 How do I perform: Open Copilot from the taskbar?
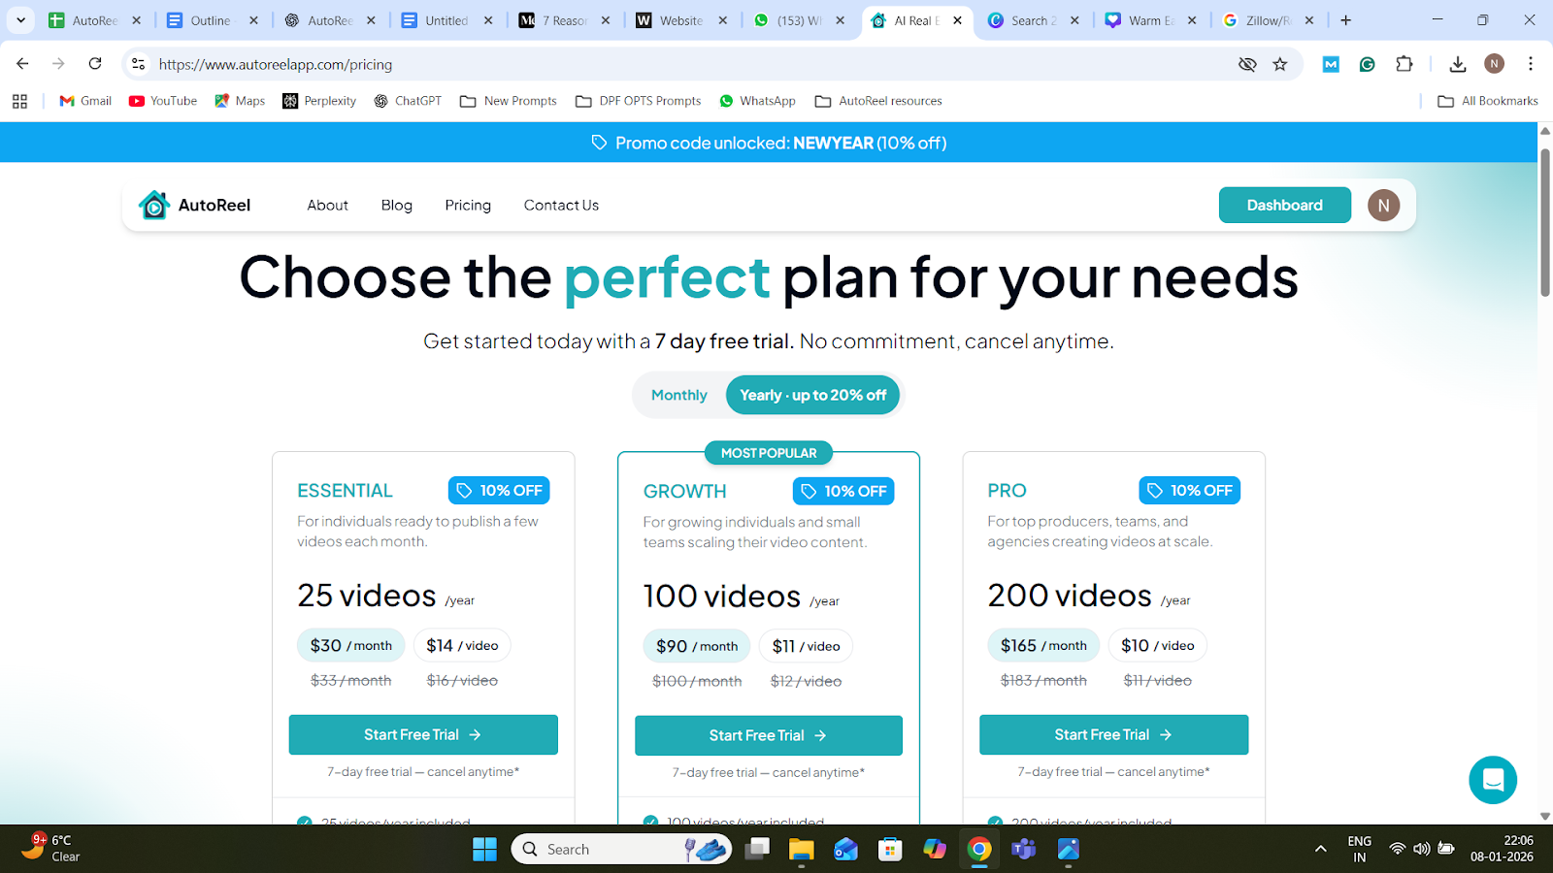pyautogui.click(x=935, y=850)
